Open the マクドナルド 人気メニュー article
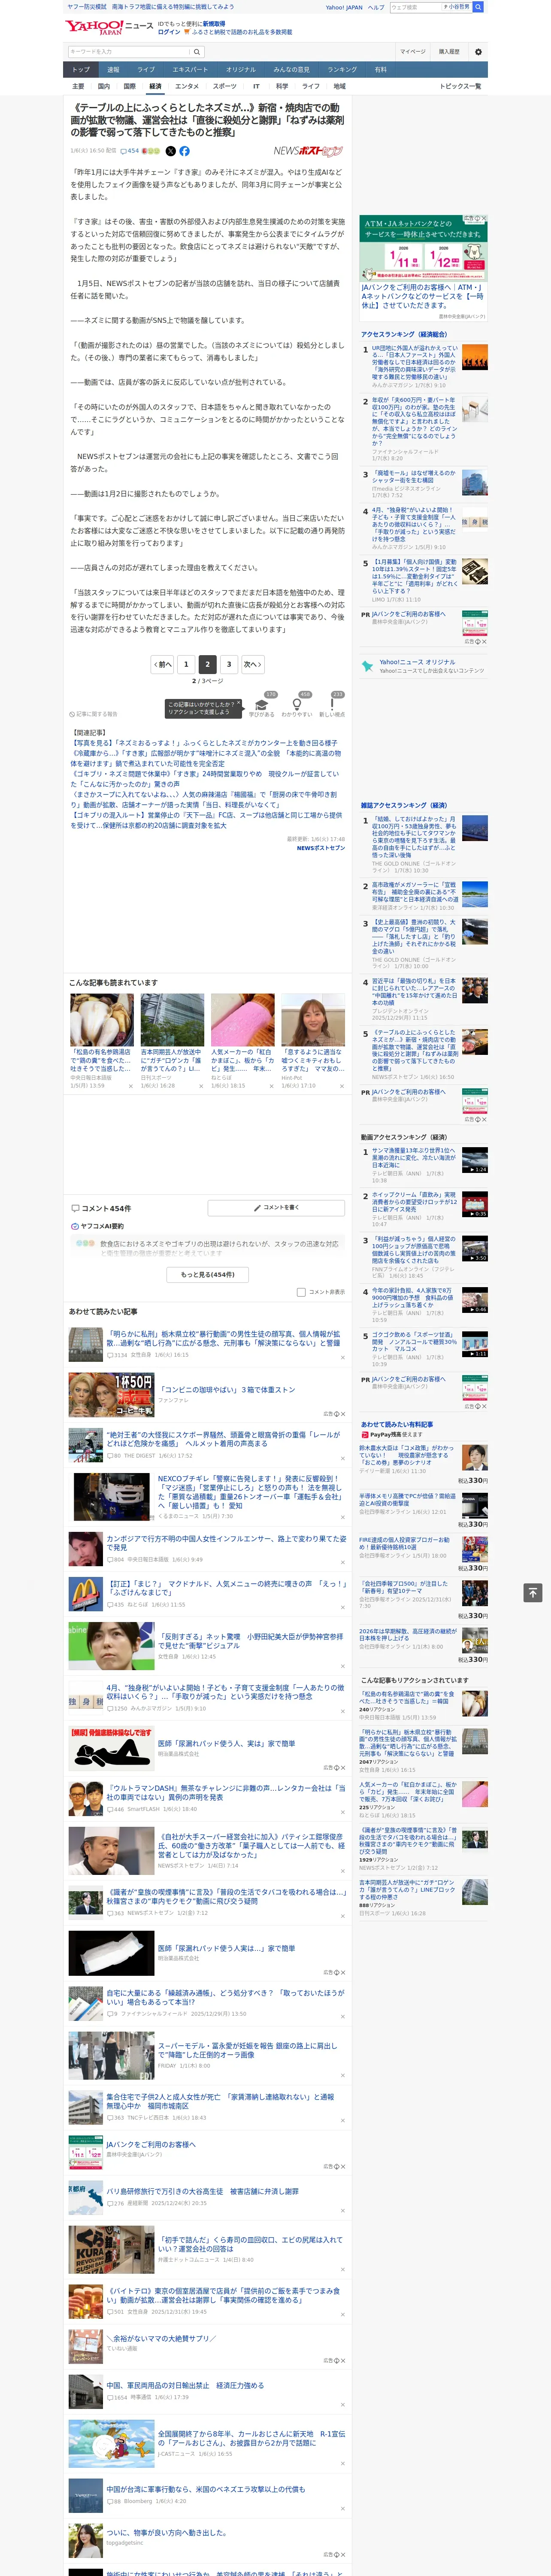Viewport: 551px width, 2576px height. point(227,1589)
